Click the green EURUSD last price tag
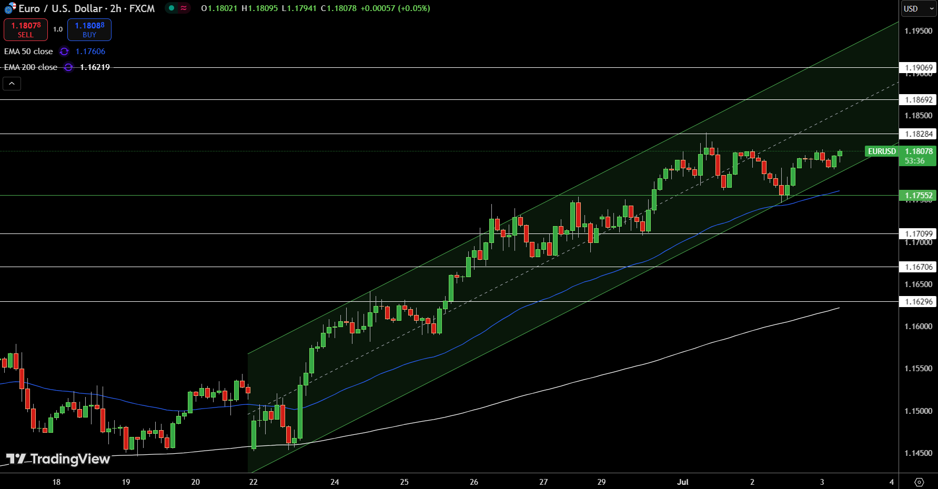Viewport: 938px width, 489px height. coord(882,151)
